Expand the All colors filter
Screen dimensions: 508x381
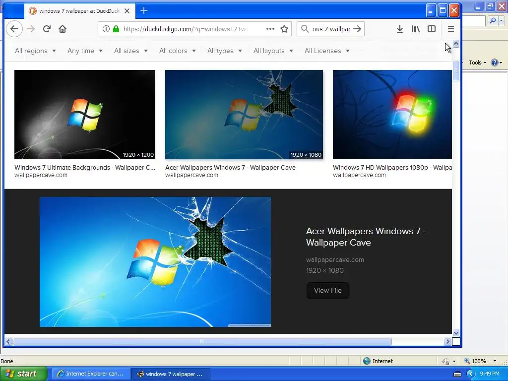tap(177, 51)
